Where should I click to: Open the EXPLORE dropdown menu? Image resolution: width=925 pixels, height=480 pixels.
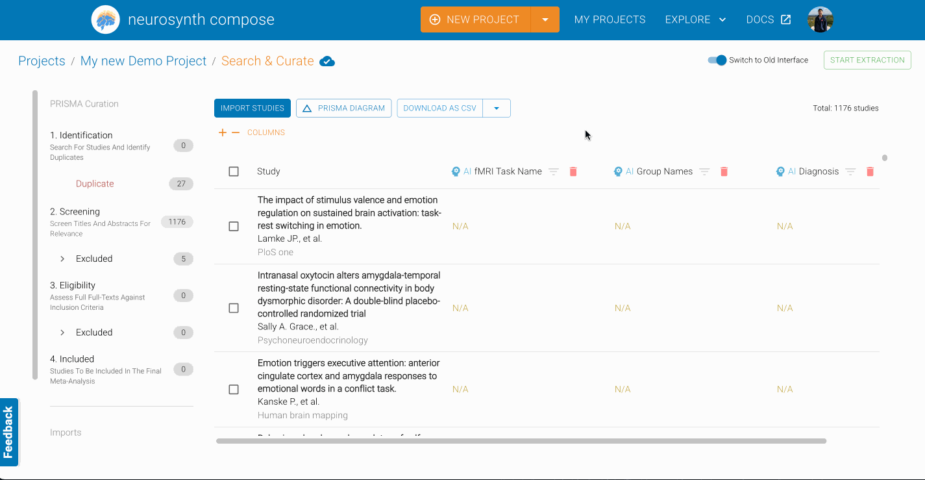[695, 19]
